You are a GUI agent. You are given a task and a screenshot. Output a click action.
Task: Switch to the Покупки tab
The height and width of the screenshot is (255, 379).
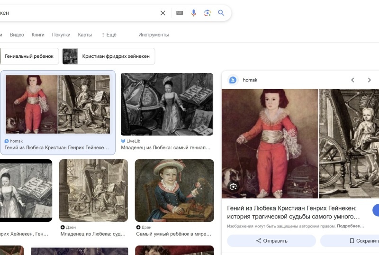(x=61, y=35)
